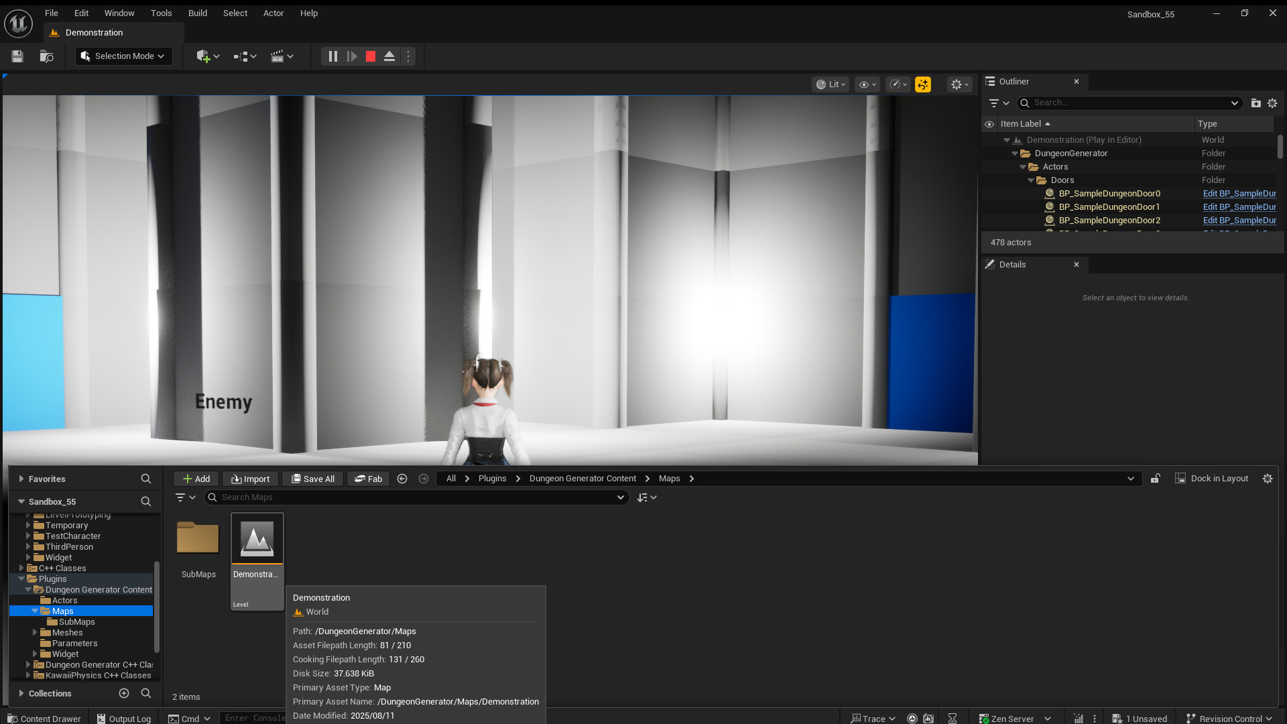Click the 1 Unsaved status indicator
The height and width of the screenshot is (724, 1287).
coord(1140,719)
